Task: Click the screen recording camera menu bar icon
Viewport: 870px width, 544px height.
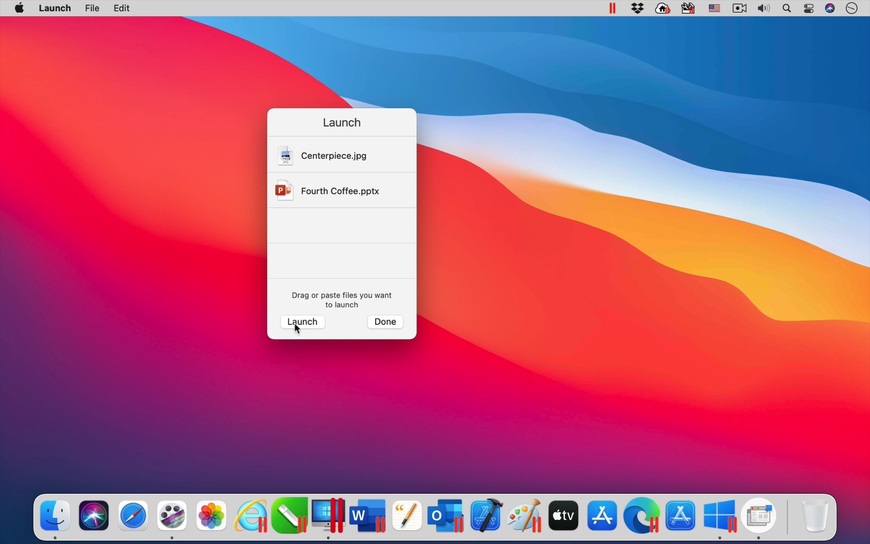Action: [739, 8]
